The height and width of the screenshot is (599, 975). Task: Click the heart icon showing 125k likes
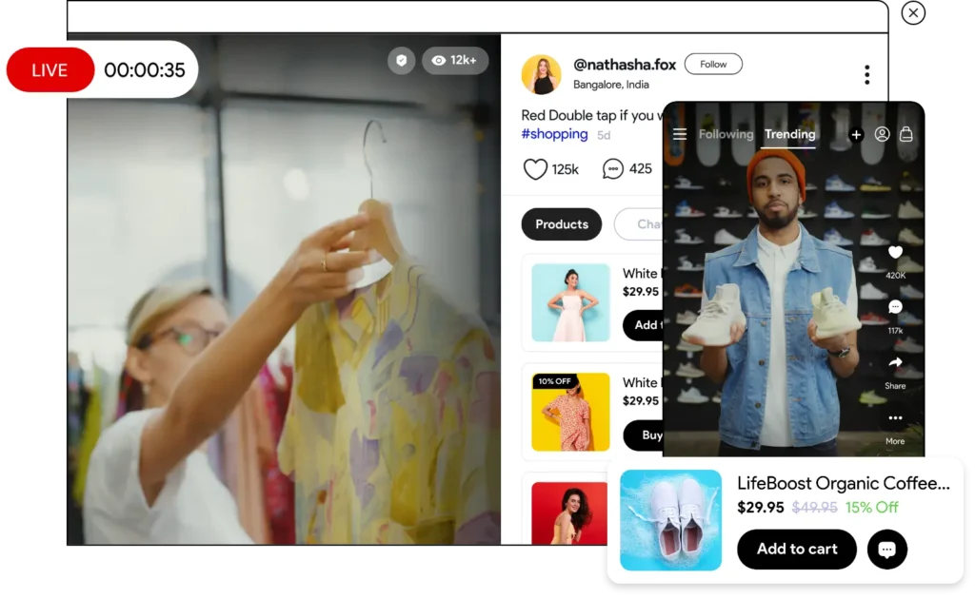536,169
